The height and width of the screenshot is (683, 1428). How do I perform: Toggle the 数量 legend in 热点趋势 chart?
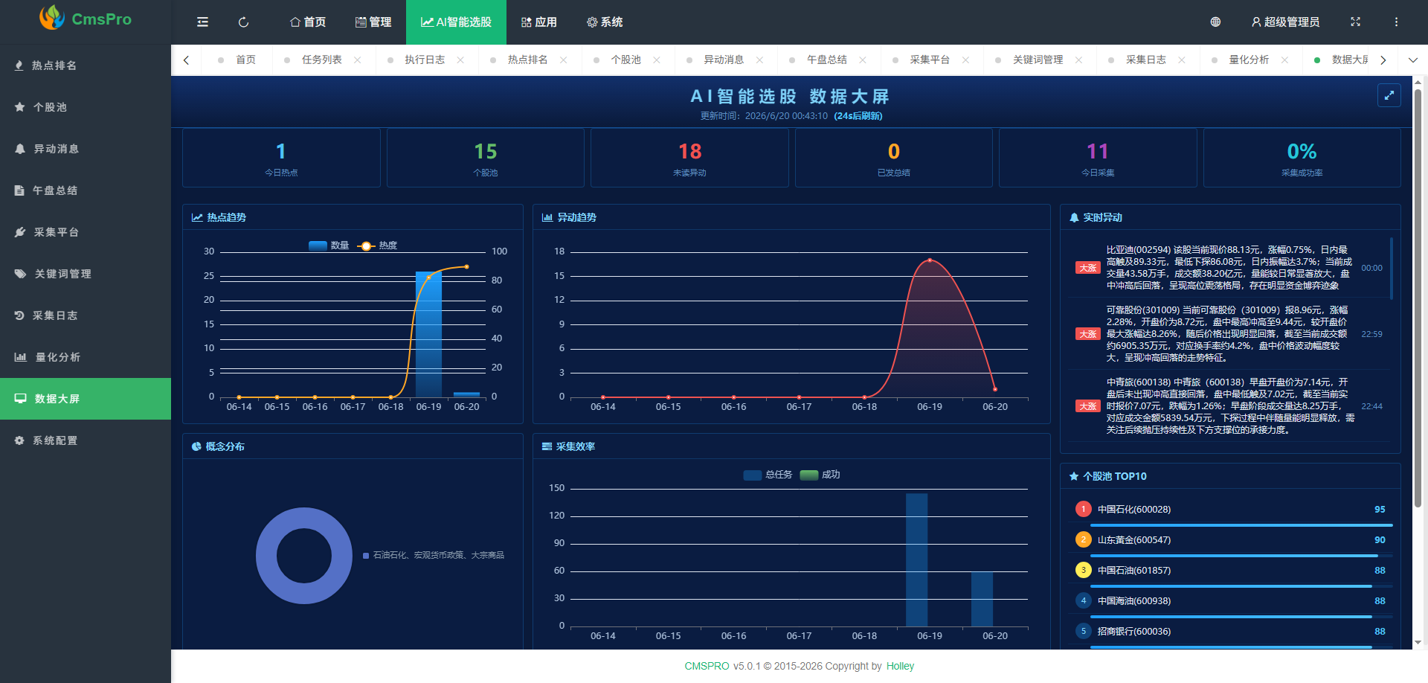329,246
